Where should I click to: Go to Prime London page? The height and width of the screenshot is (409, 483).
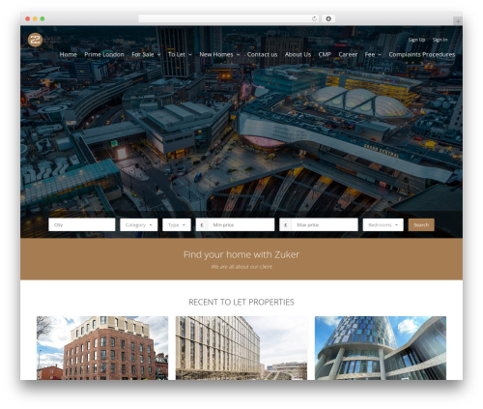[104, 54]
